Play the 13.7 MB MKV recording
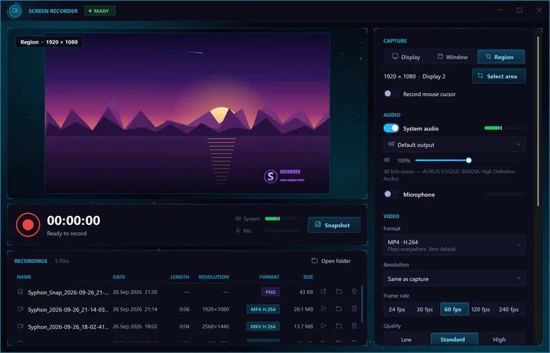The width and height of the screenshot is (550, 353). click(x=323, y=326)
